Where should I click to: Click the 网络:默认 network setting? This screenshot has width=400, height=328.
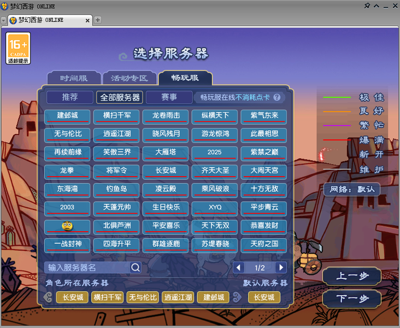click(x=352, y=189)
